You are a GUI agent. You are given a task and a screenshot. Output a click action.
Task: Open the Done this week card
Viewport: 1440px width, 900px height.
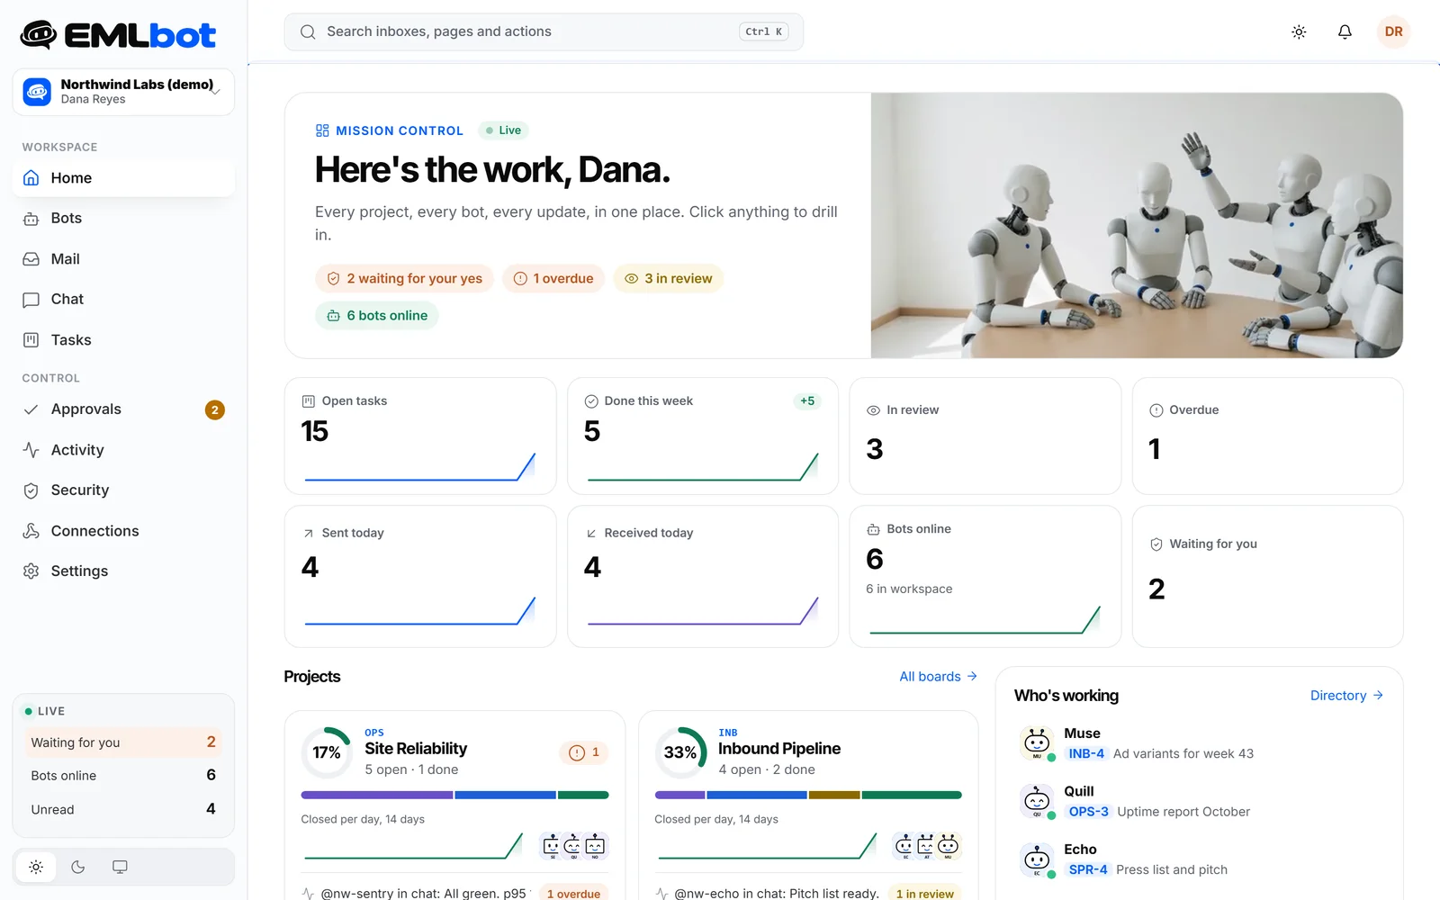703,436
